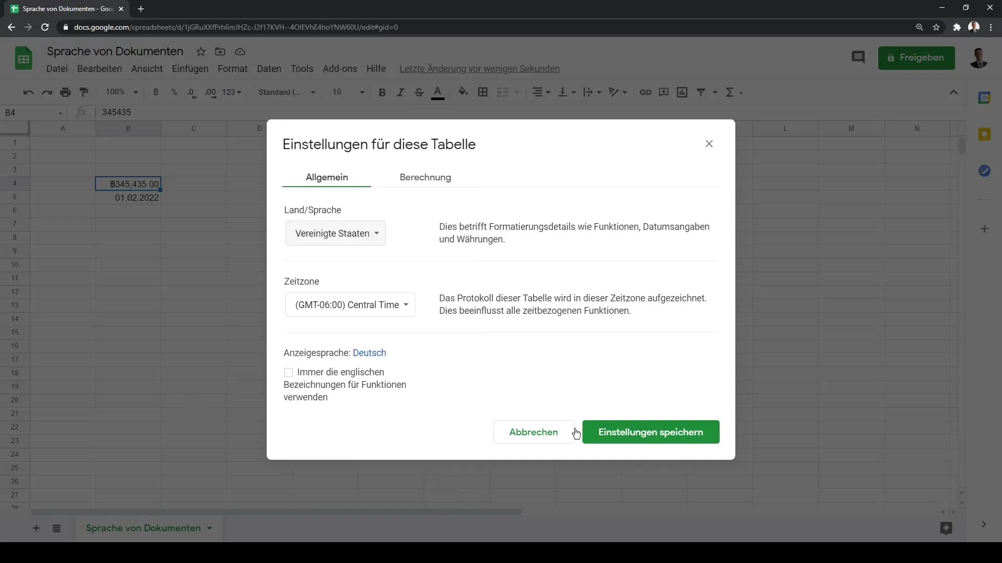
Task: Click the B4 name box
Action: point(34,113)
